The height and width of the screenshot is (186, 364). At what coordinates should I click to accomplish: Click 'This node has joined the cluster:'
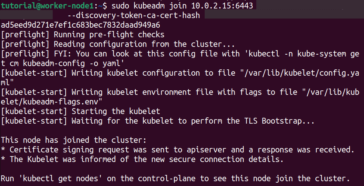[74, 140]
